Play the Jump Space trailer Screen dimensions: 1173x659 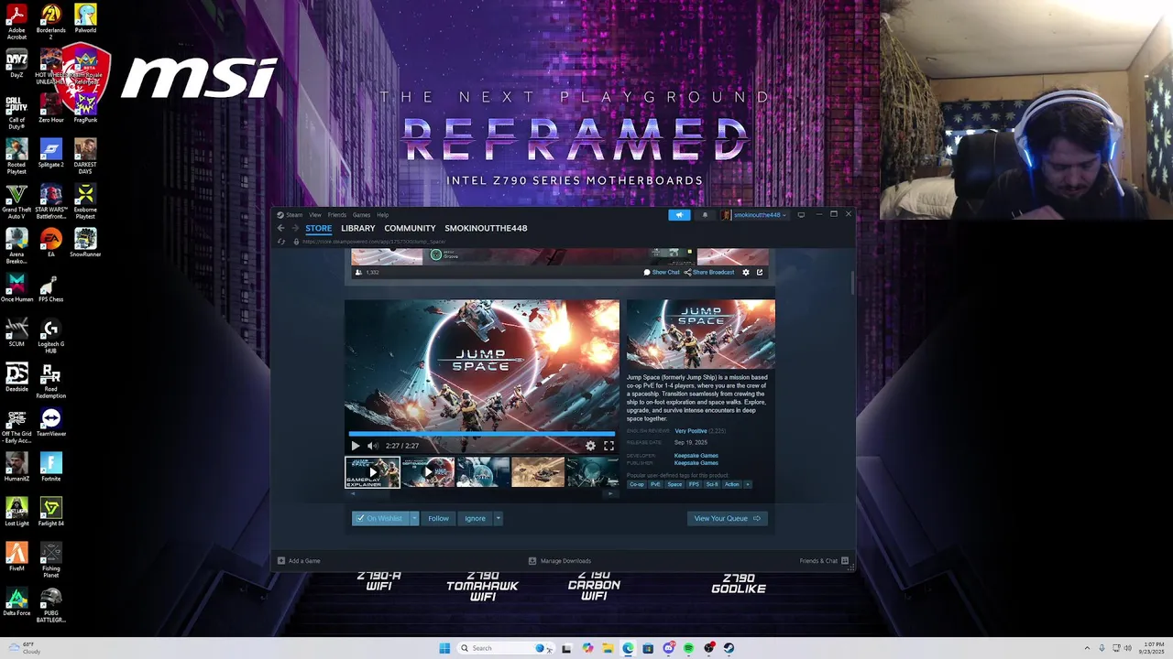coord(356,446)
